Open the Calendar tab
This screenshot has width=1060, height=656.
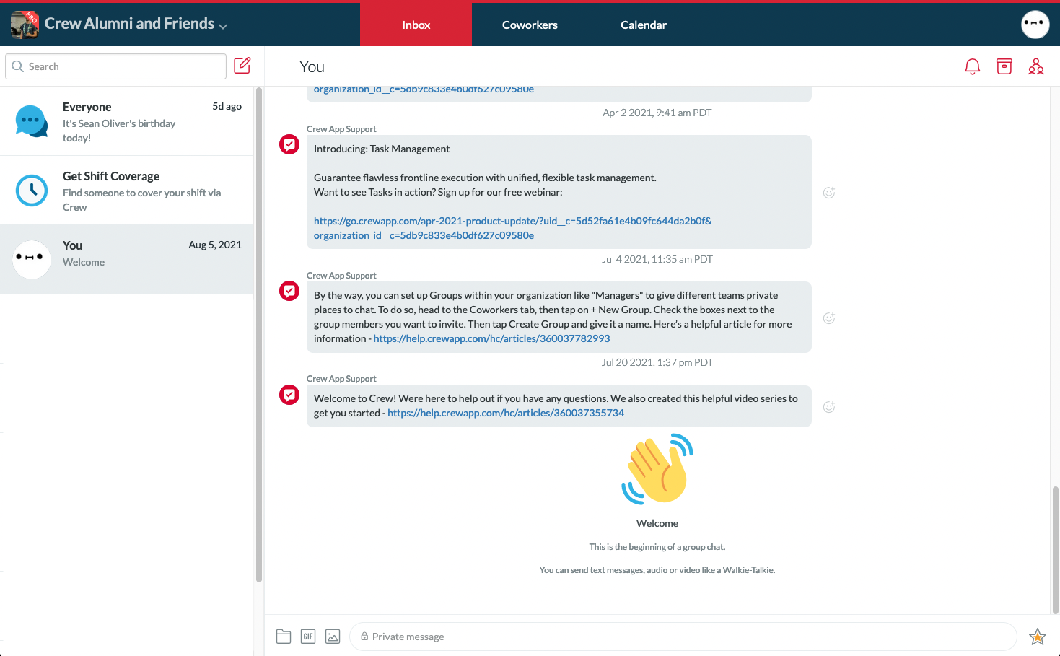(x=643, y=24)
